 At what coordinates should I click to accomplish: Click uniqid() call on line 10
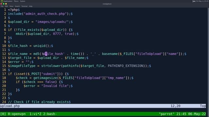click(41, 46)
